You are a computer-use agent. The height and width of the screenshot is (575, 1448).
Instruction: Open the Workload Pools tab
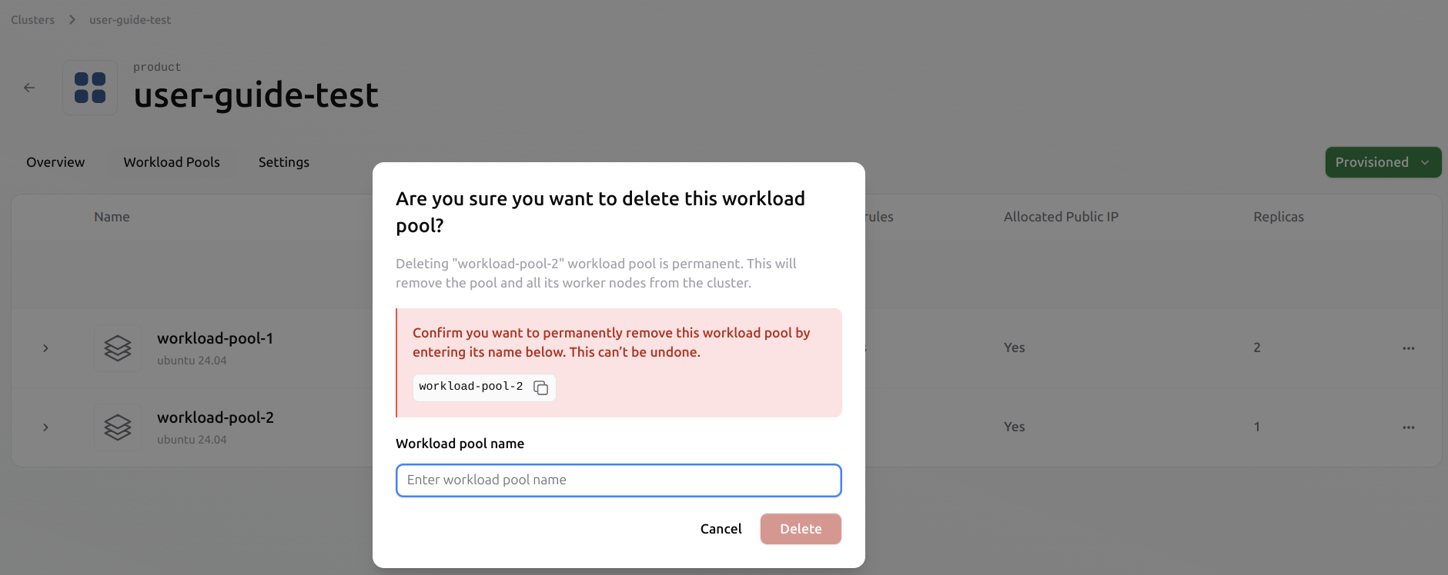[x=172, y=162]
